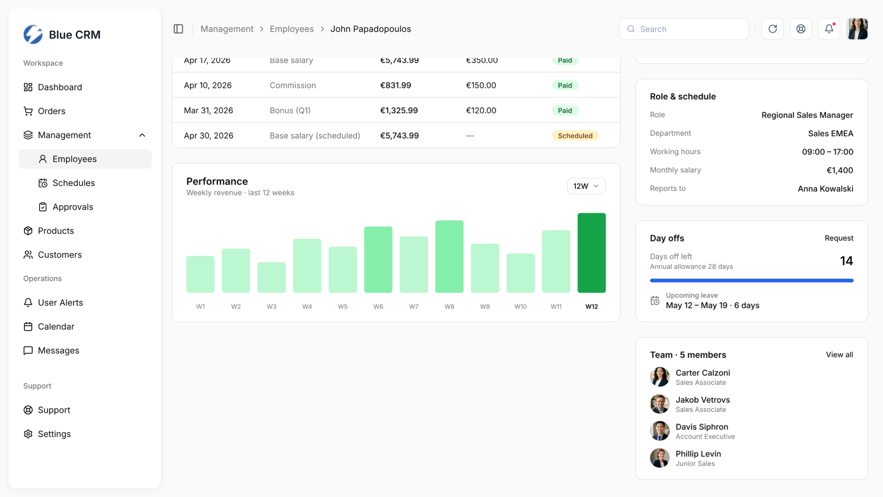The image size is (883, 497).
Task: Click the Employees person icon
Action: tap(43, 159)
